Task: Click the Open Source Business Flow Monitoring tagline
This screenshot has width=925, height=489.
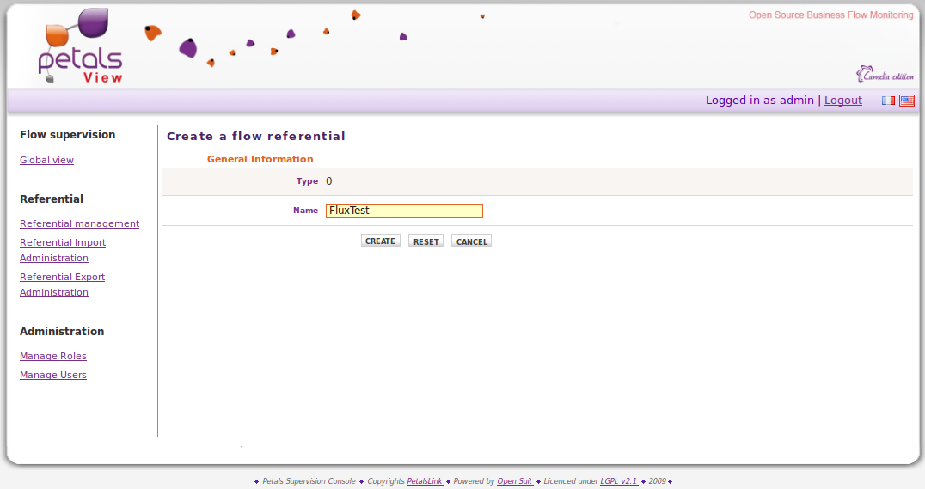Action: 830,15
